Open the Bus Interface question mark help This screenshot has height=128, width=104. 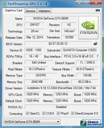click(97, 56)
